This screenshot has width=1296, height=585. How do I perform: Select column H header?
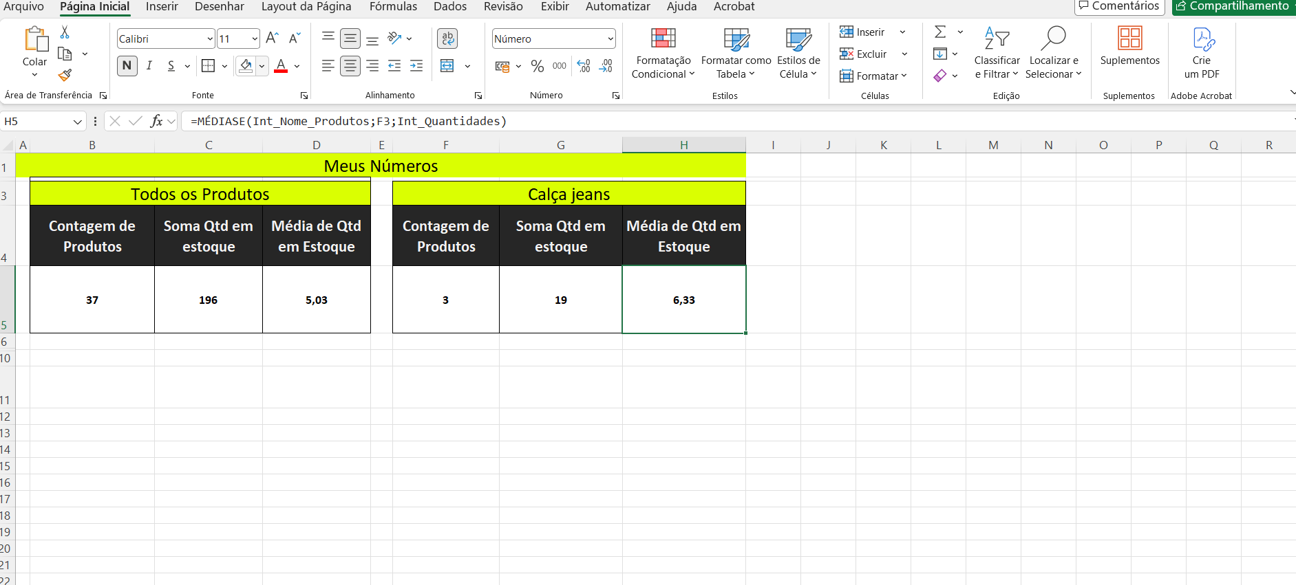(x=684, y=145)
